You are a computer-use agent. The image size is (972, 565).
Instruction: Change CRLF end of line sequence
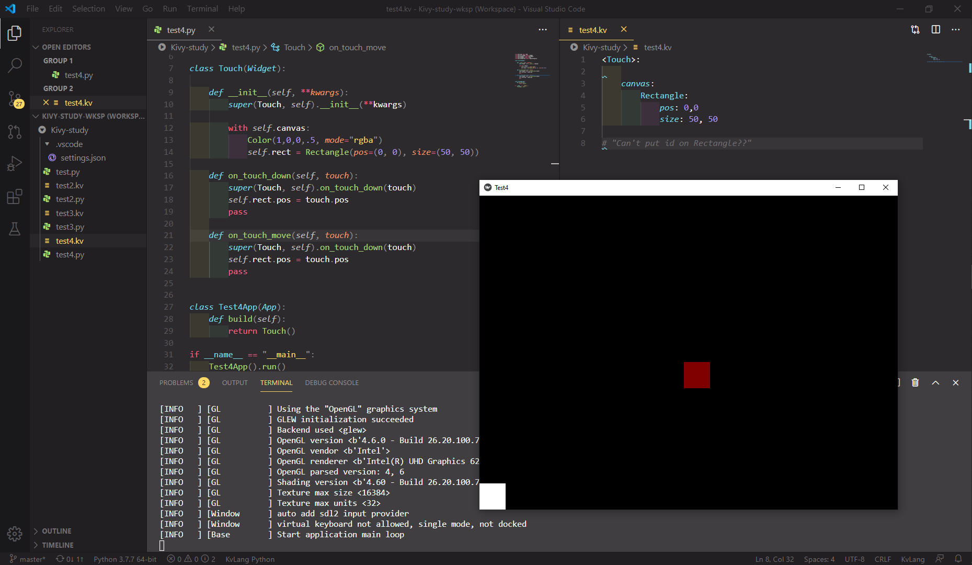(x=883, y=559)
